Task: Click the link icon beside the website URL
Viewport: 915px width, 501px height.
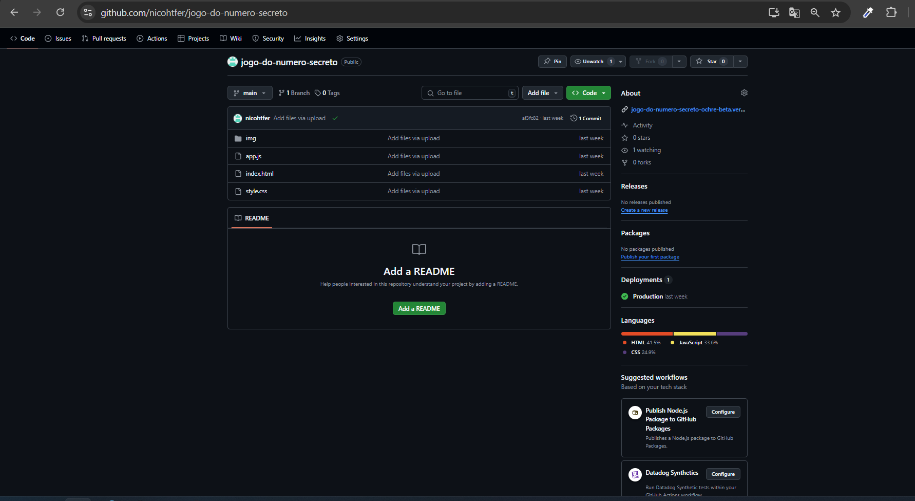Action: [x=624, y=109]
